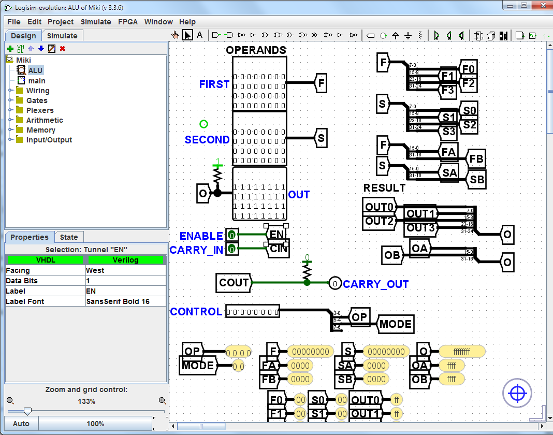Toggle the ENABLE input pin value

click(x=231, y=235)
